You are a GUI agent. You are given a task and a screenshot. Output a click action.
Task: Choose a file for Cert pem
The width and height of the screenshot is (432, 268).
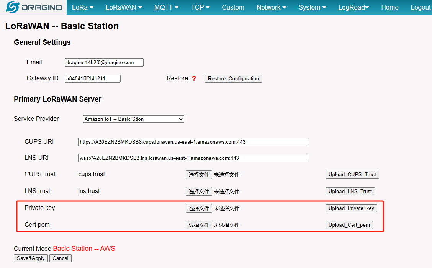pos(199,225)
